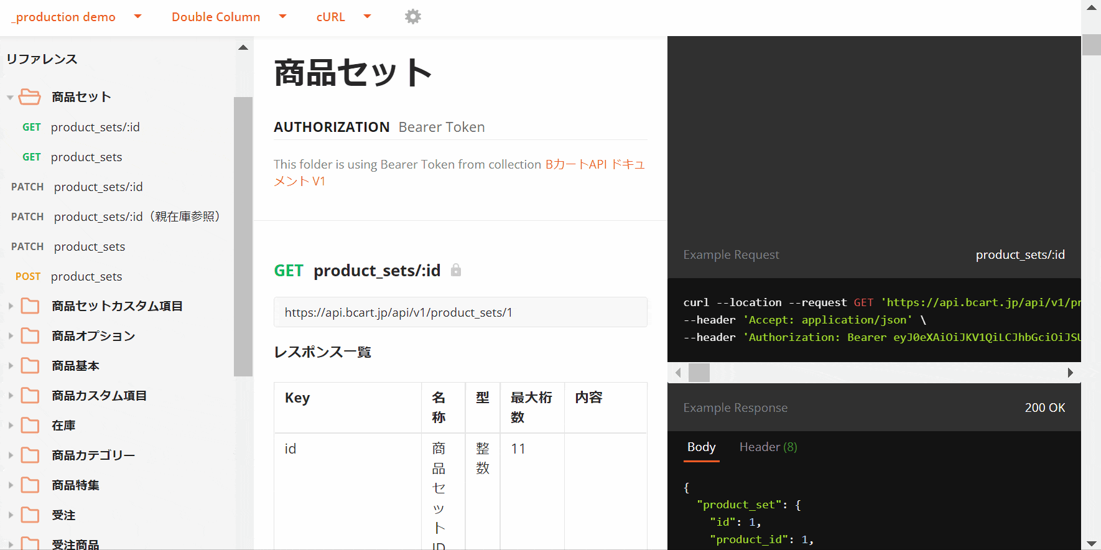
Task: Open the Double Column layout dropdown
Action: [229, 17]
